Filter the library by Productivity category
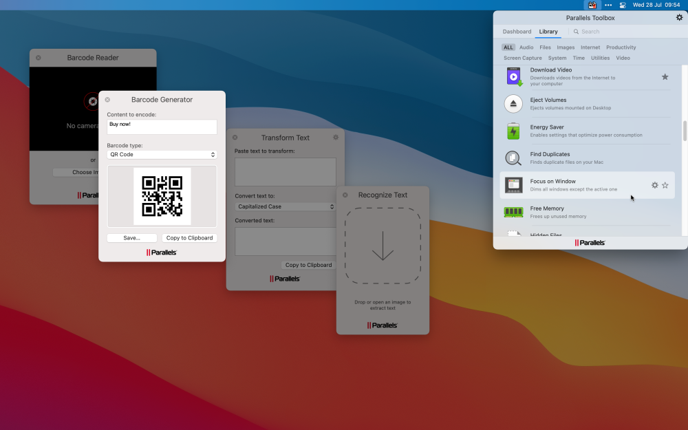The image size is (688, 430). click(621, 47)
